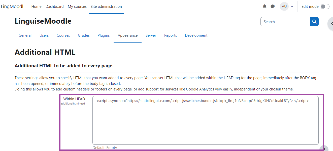Click the LinguiseMoodle site title
333x151 pixels.
tap(43, 21)
